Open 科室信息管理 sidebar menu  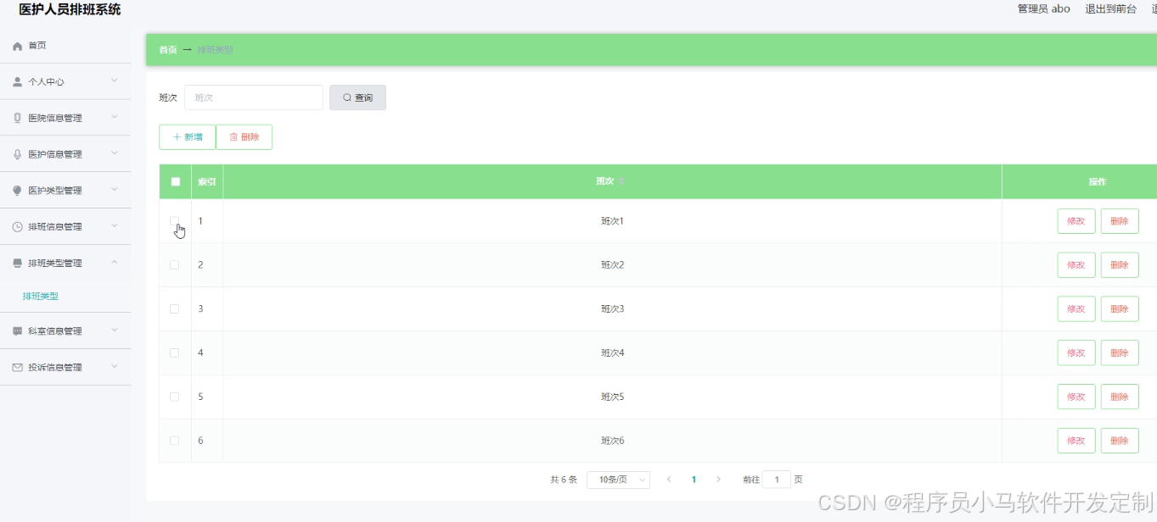[65, 331]
